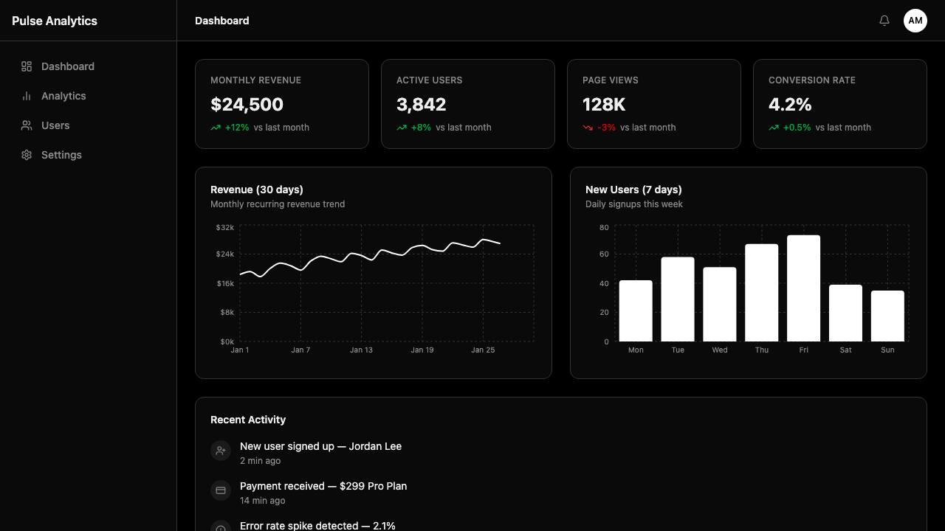The image size is (945, 531).
Task: Click the credit card icon beside Payment received
Action: [221, 490]
